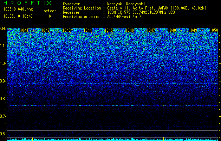
Task: Click the Receiving antenna field label
Action: click(x=81, y=17)
